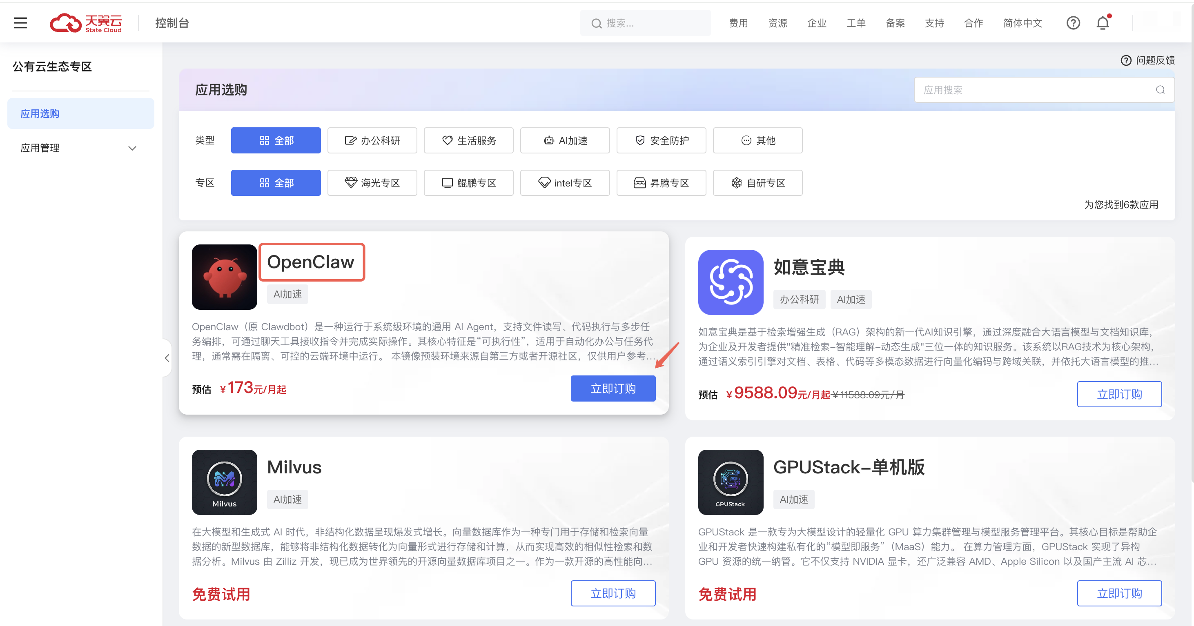
Task: Click the 如意宝典 purple app icon
Action: 731,282
